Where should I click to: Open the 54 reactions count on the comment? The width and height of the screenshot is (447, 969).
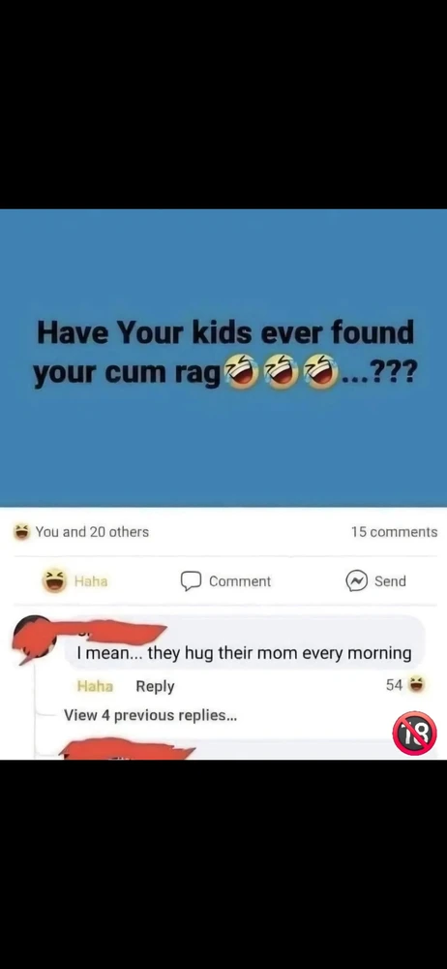click(394, 685)
